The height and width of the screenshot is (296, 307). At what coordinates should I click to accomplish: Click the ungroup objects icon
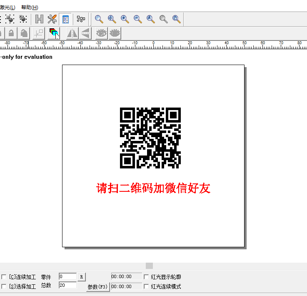point(23,19)
